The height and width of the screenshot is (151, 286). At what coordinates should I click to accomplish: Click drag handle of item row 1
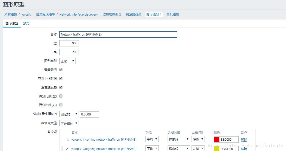(x=62, y=139)
